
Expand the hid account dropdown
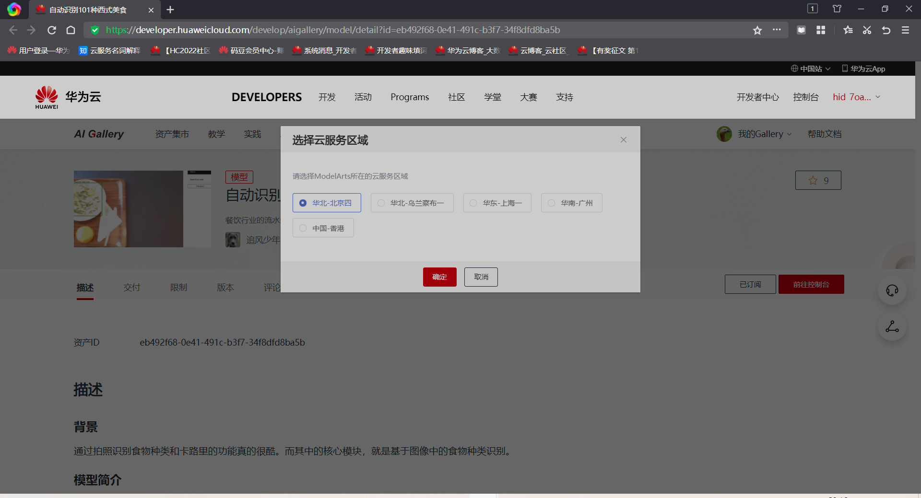point(857,97)
